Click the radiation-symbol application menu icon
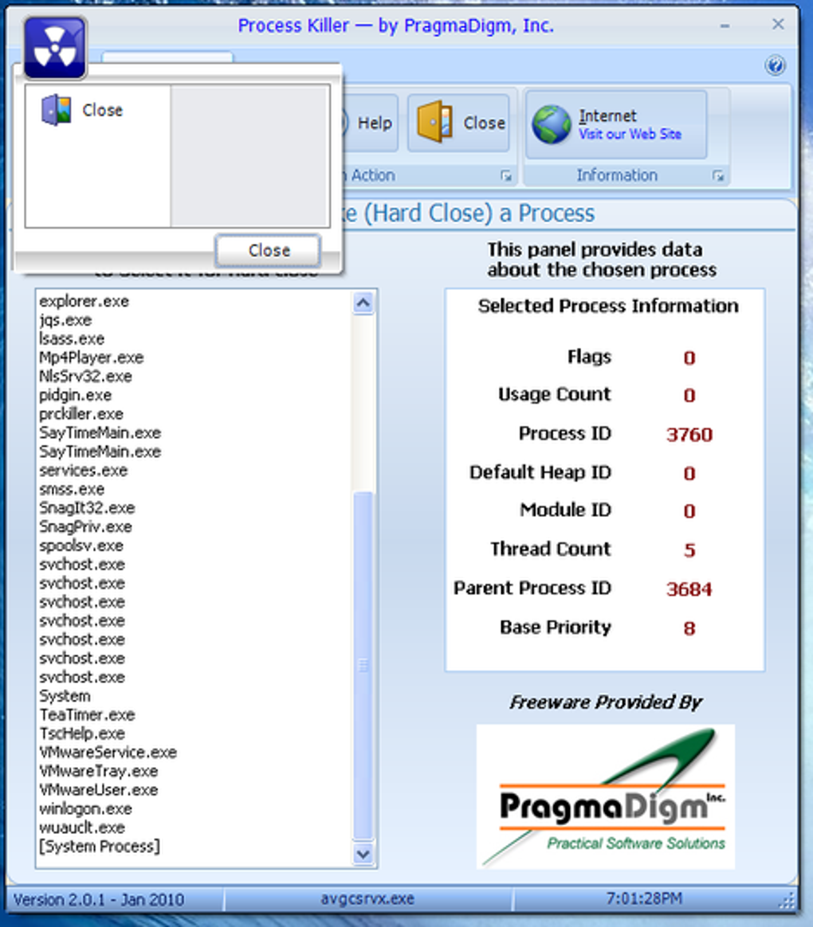 pyautogui.click(x=53, y=45)
